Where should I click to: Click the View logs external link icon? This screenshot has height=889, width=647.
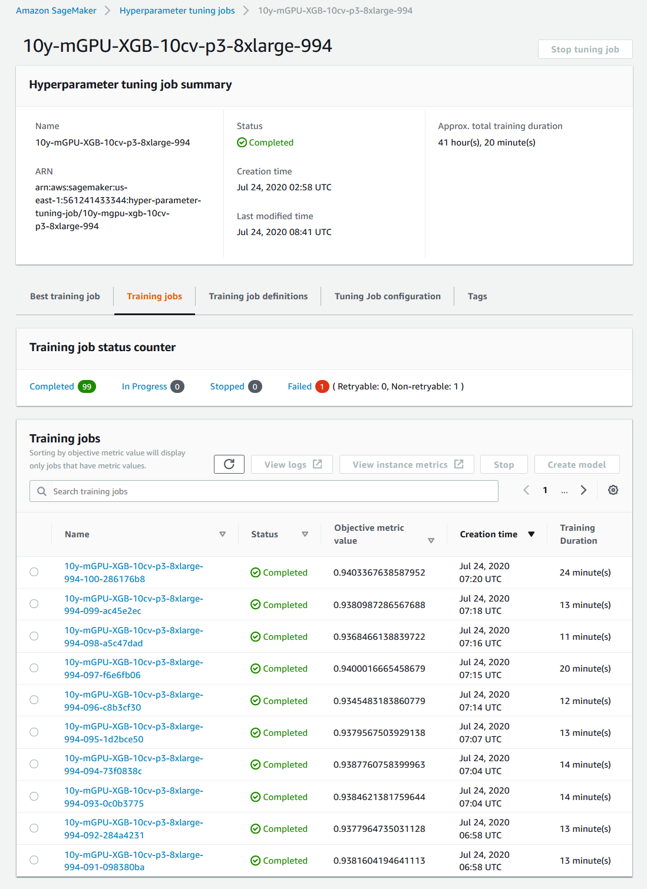pyautogui.click(x=318, y=464)
